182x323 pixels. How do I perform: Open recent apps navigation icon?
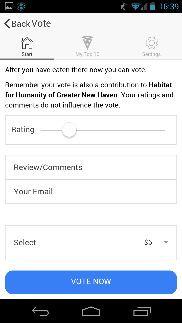tap(142, 311)
